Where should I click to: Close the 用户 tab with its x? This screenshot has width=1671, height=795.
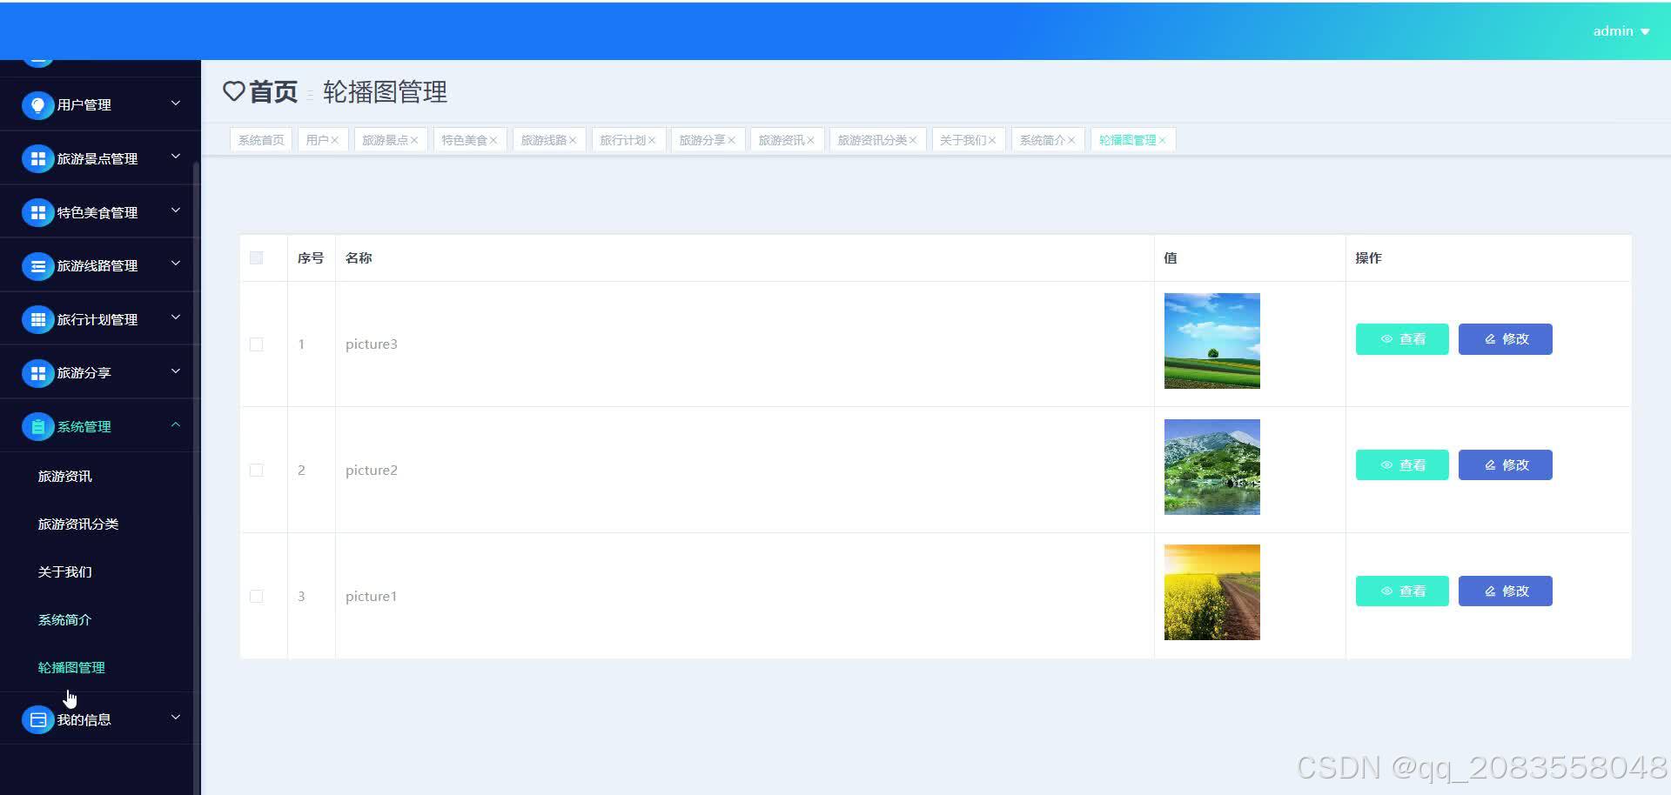point(334,140)
